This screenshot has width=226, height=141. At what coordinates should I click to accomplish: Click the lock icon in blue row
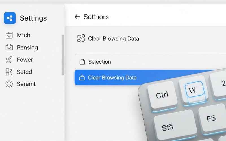click(x=82, y=78)
